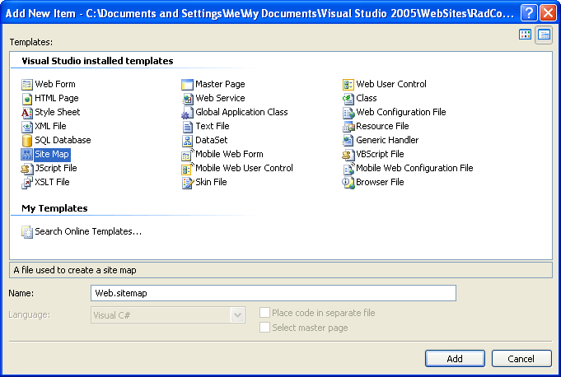Image resolution: width=561 pixels, height=377 pixels.
Task: Click Search Online Templates link
Action: 87,231
